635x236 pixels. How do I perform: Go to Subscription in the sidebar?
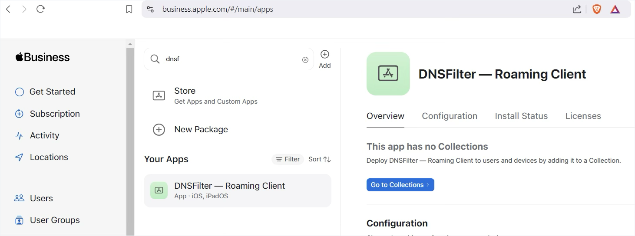pos(55,114)
